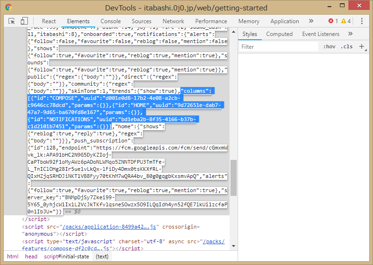Toggle the :hov element state panel
The width and height of the screenshot is (373, 265).
tap(329, 46)
